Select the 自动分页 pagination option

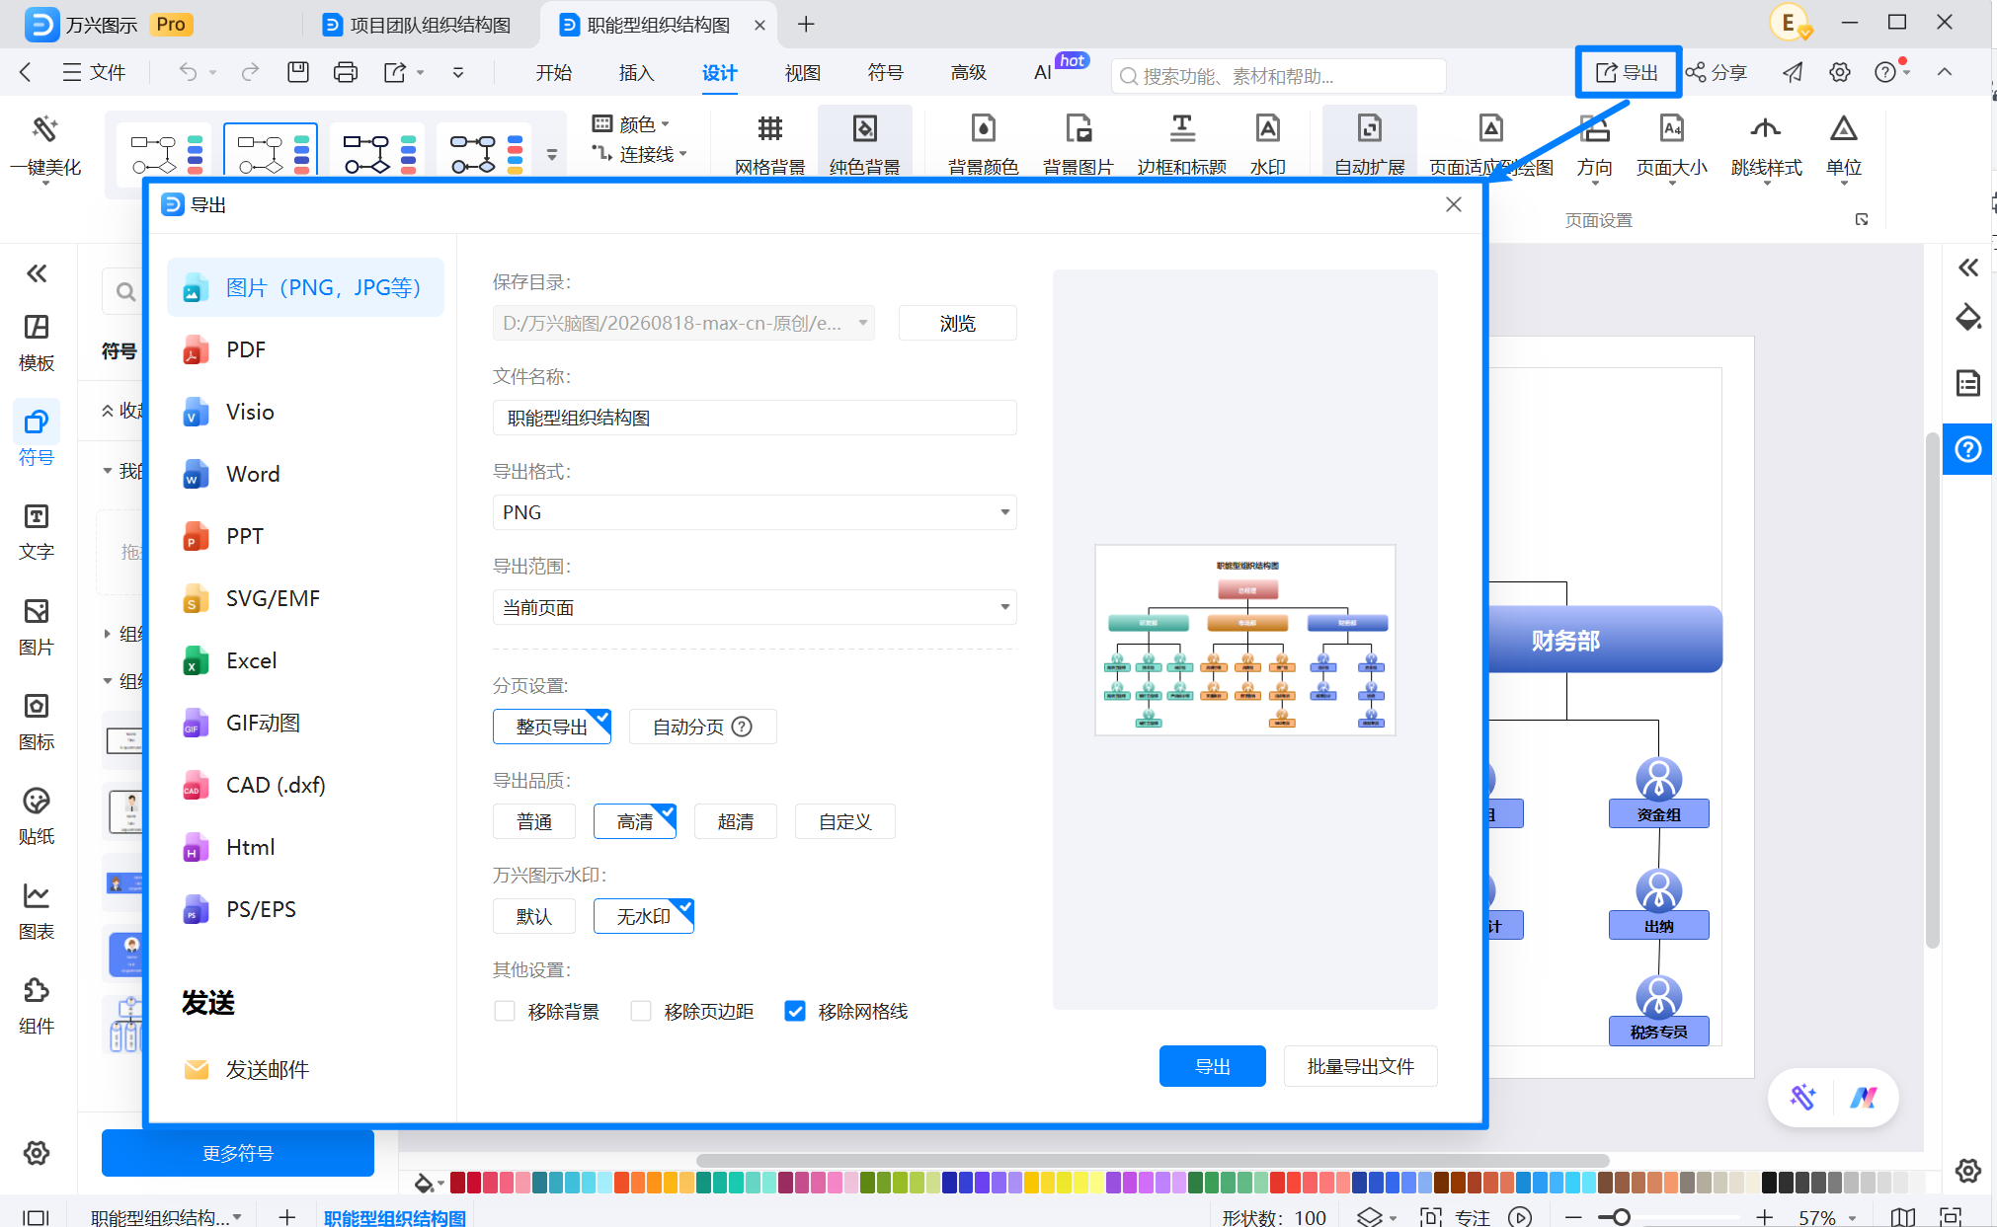702,727
